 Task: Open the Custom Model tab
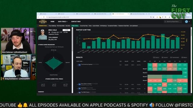tap(96, 26)
